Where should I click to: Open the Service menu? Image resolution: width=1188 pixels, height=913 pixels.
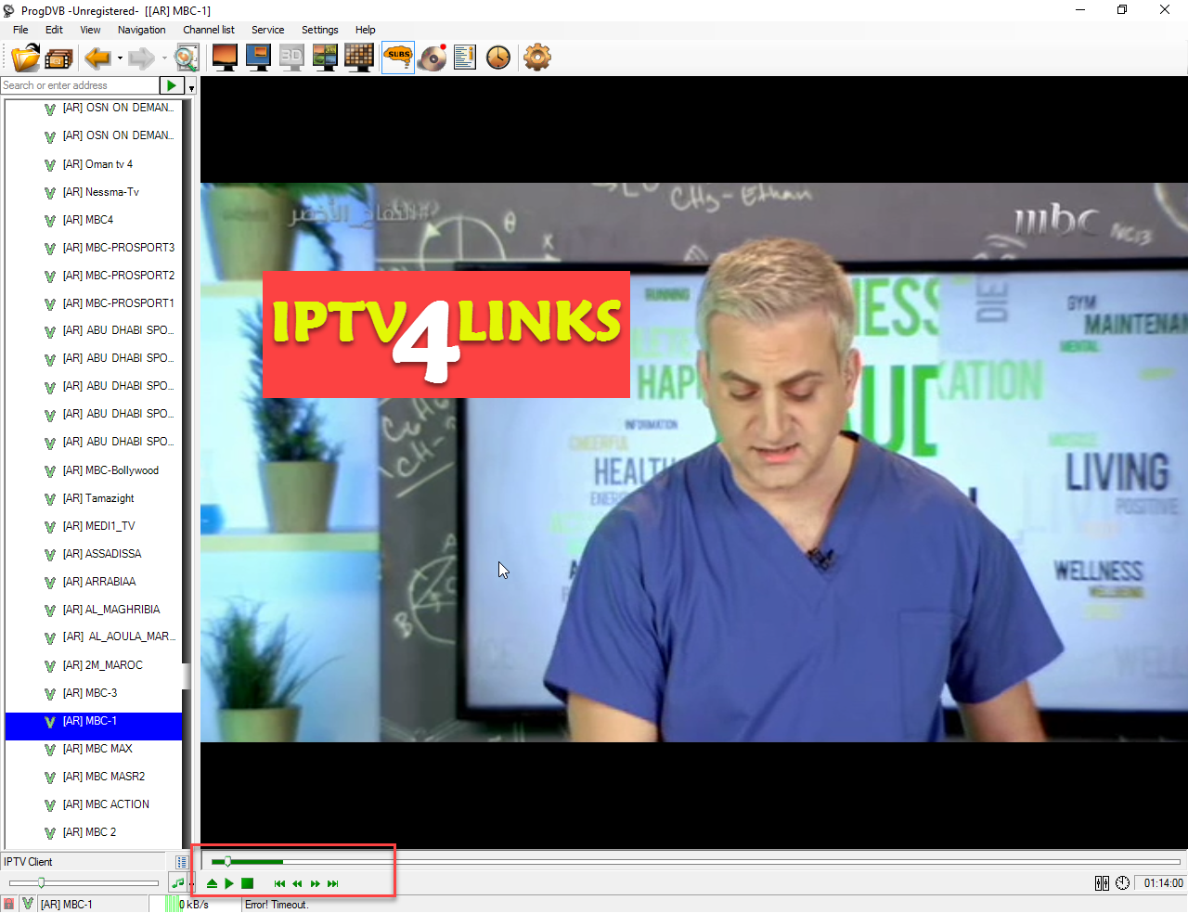click(268, 30)
